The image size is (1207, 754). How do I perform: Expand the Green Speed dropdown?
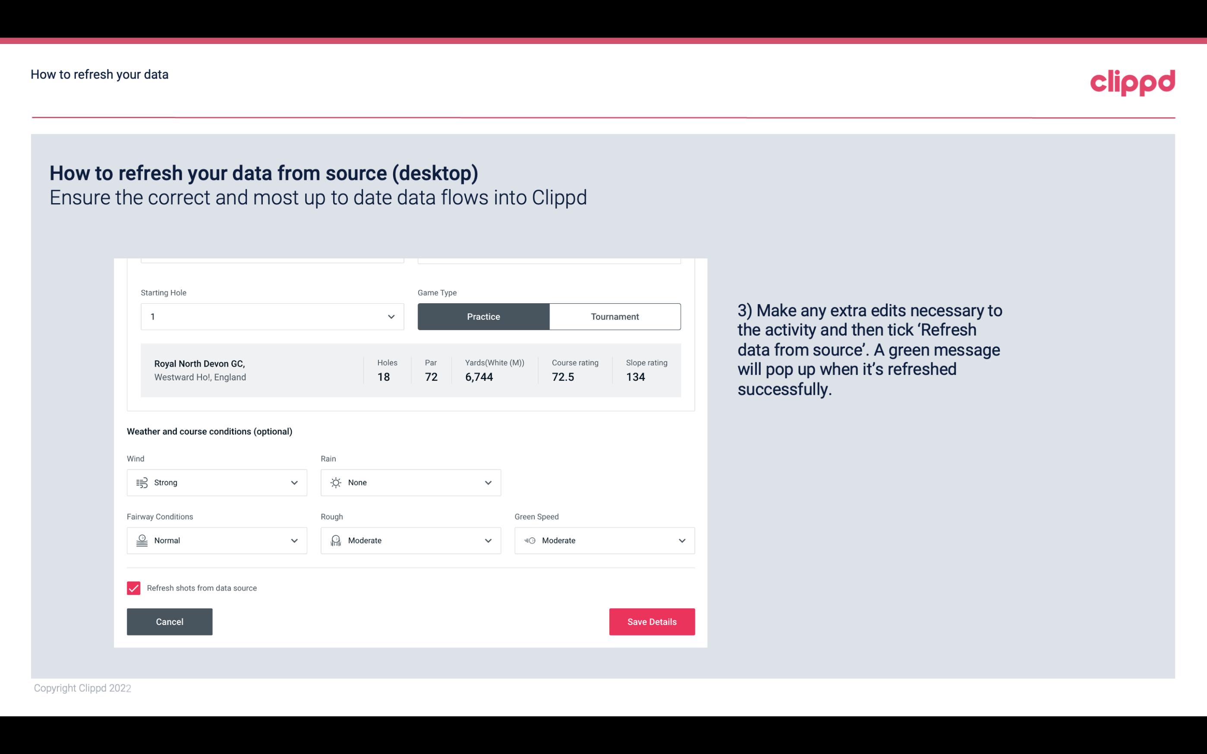click(x=681, y=540)
